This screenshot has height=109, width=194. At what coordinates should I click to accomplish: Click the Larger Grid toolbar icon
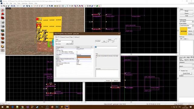tap(8, 6)
